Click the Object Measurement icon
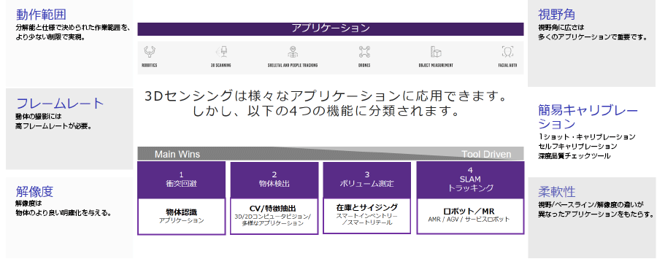This screenshot has height=267, width=657. pos(436,52)
